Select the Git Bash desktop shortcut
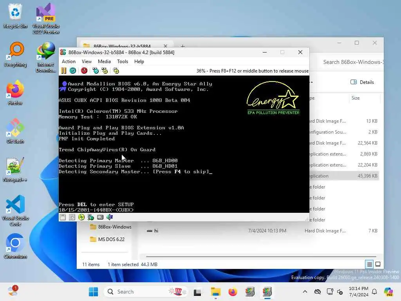This screenshot has height=301, width=401. click(15, 131)
